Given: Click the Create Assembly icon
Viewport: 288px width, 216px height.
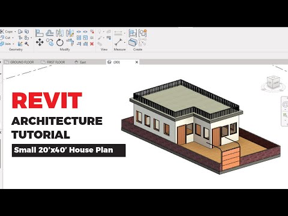Looking at the screenshot, I should click(133, 33).
